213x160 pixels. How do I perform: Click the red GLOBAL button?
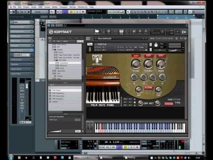pos(148,88)
